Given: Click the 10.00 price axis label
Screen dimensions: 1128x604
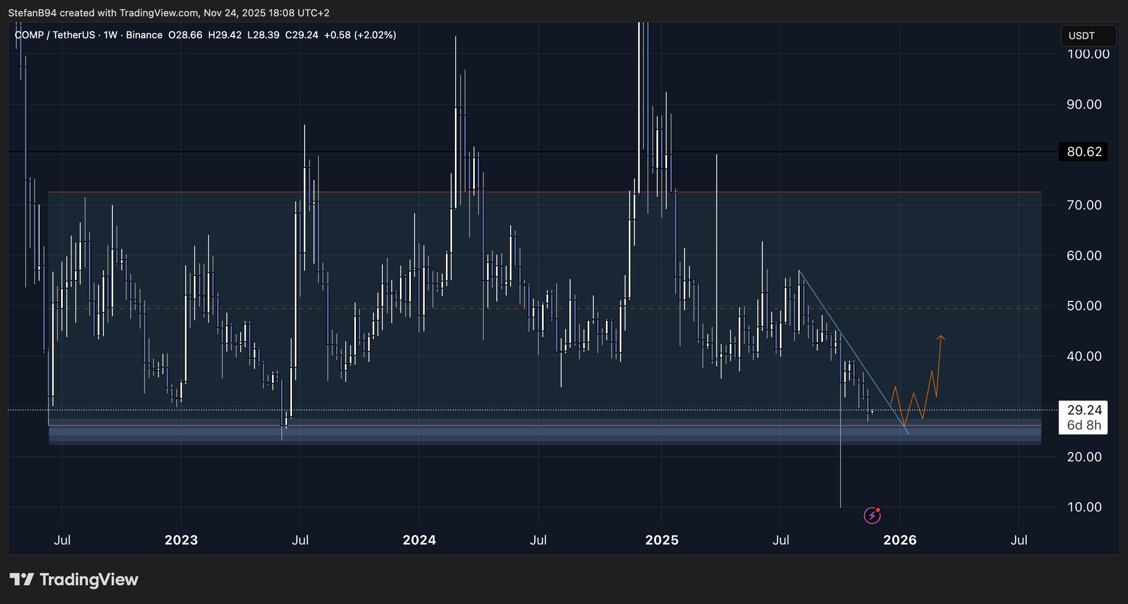Looking at the screenshot, I should pyautogui.click(x=1084, y=507).
